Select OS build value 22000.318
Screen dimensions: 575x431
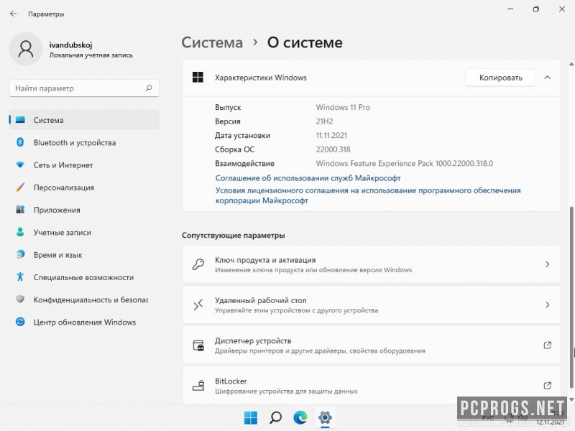tap(333, 149)
